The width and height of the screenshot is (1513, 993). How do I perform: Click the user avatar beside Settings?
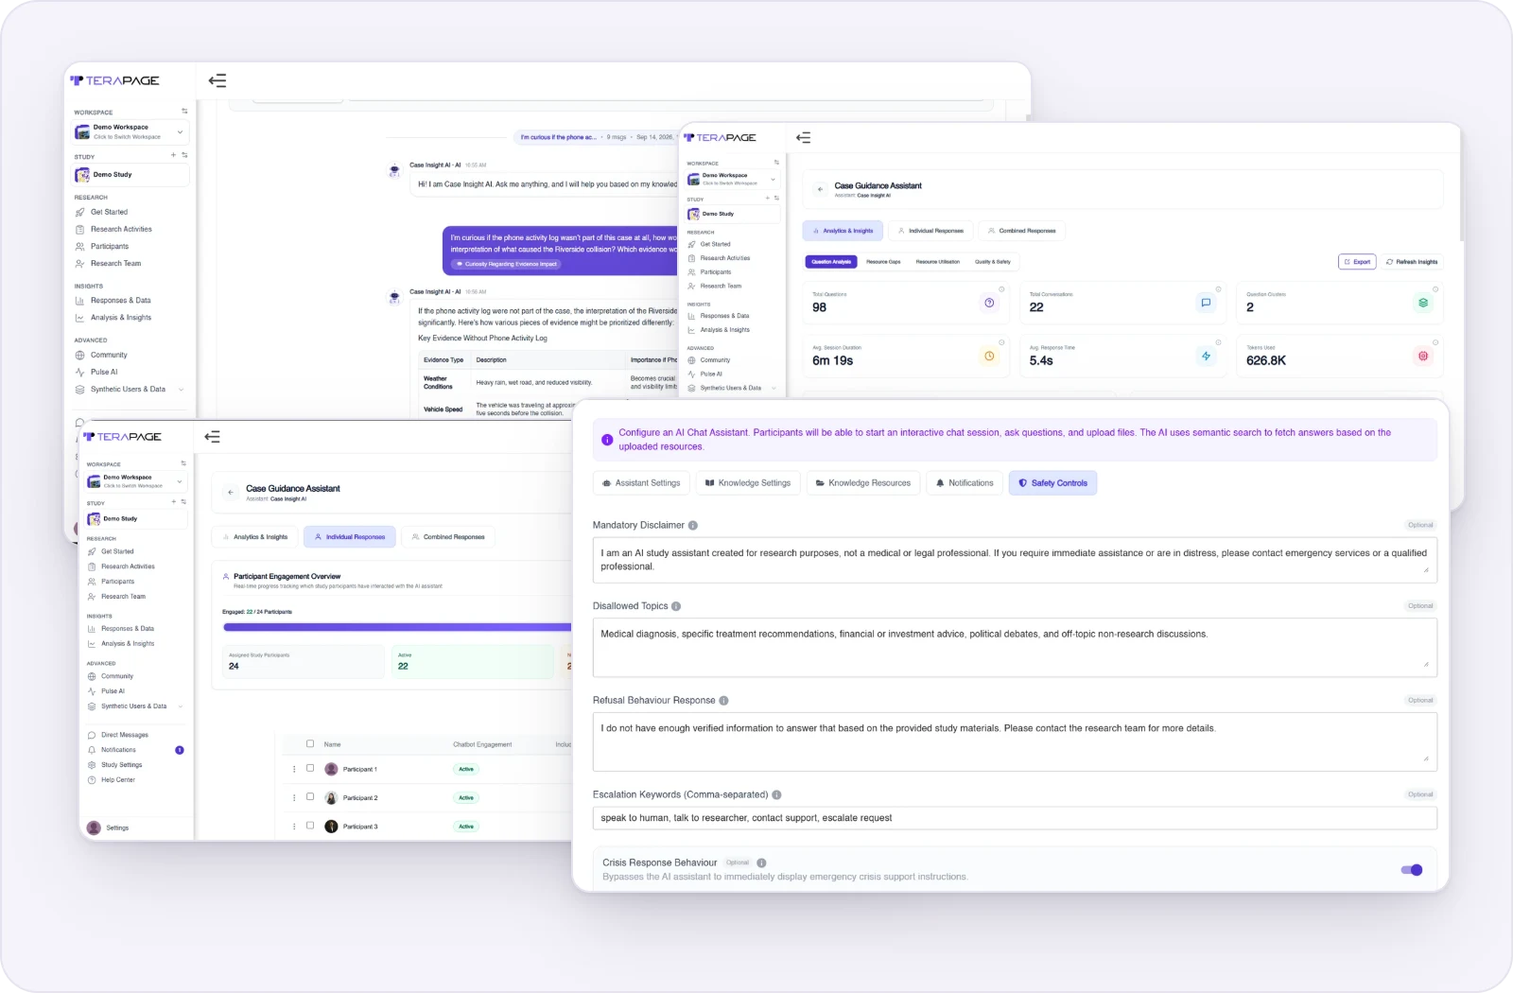tap(94, 827)
